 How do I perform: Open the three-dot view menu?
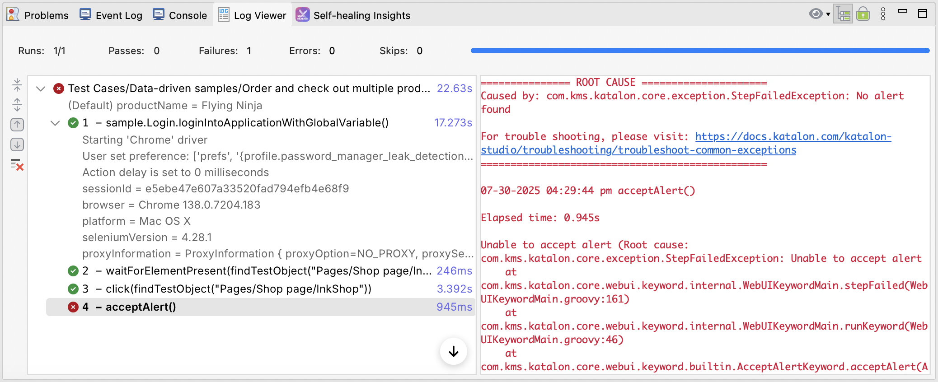883,14
